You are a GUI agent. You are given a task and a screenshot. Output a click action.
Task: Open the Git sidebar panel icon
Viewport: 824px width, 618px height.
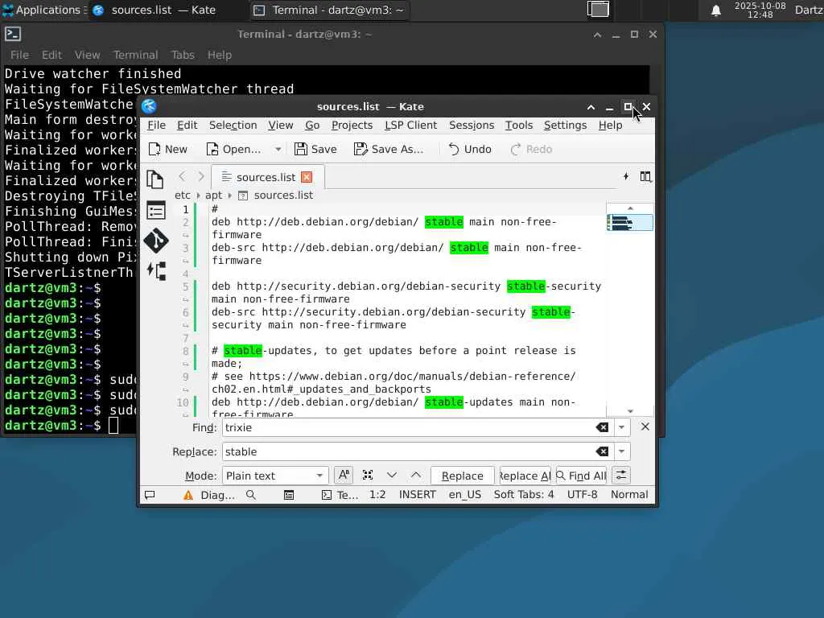pyautogui.click(x=155, y=241)
